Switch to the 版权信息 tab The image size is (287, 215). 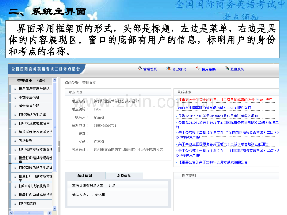(x=124, y=175)
